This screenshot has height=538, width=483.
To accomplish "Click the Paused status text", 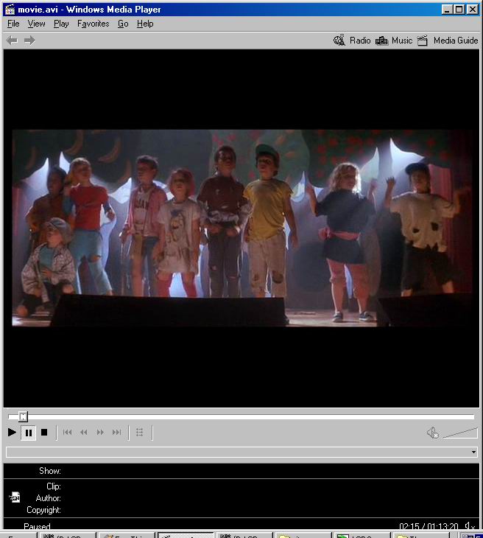I will (x=37, y=526).
